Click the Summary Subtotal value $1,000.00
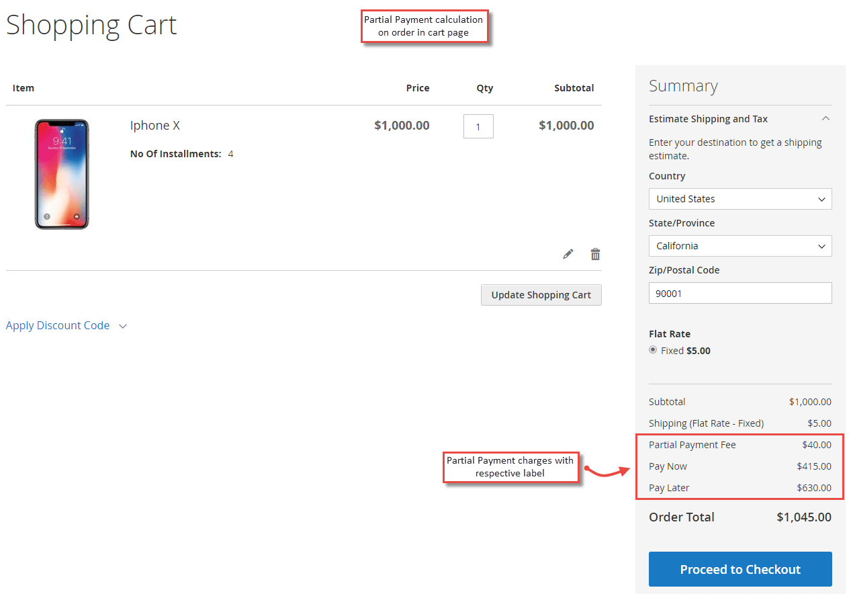 coord(810,402)
